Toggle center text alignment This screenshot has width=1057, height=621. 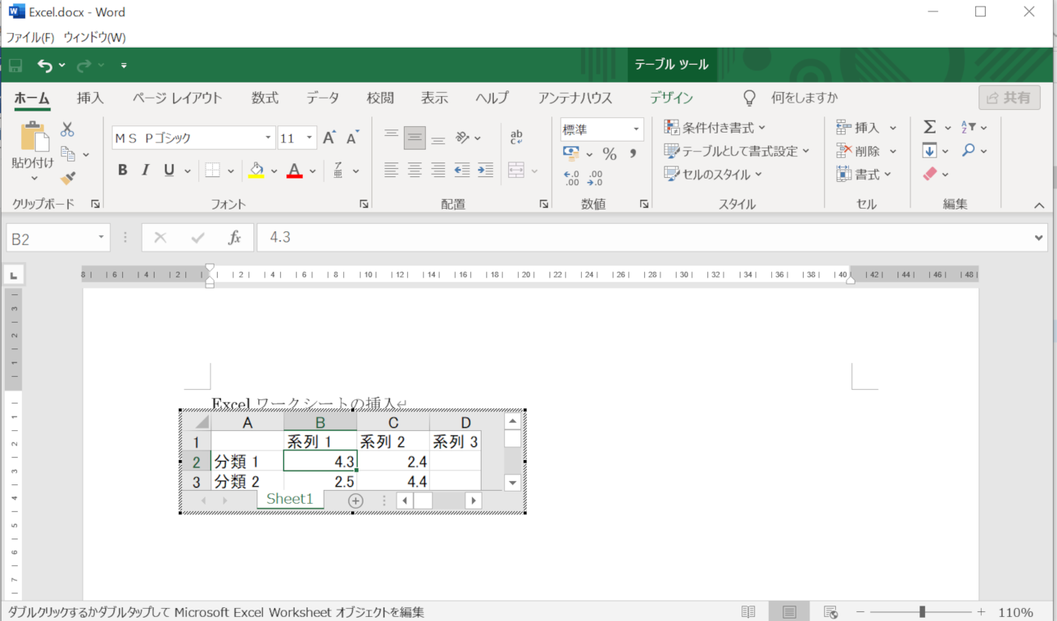[414, 170]
